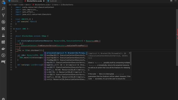Screen dimensions: 178x100
Task: Click the demo folder breadcrumb segment
Action: click(28, 5)
